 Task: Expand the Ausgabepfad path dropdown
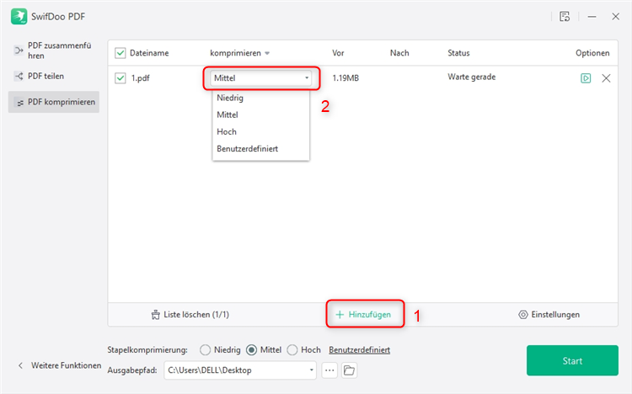pos(313,370)
